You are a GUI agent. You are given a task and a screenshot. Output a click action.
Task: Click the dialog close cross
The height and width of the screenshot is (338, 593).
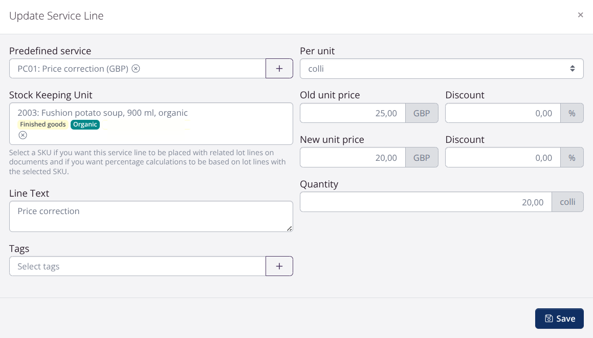click(x=581, y=15)
